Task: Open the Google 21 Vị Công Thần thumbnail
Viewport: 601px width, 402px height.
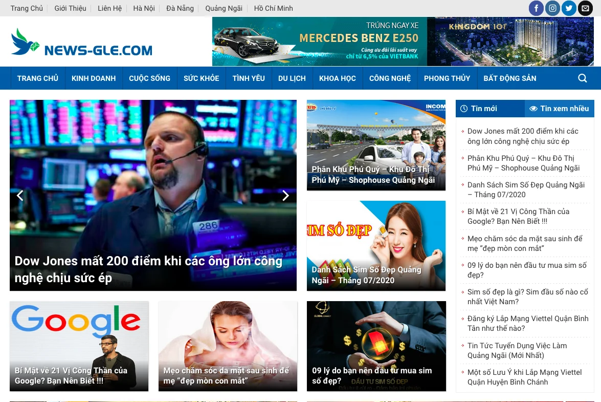Action: tap(79, 346)
